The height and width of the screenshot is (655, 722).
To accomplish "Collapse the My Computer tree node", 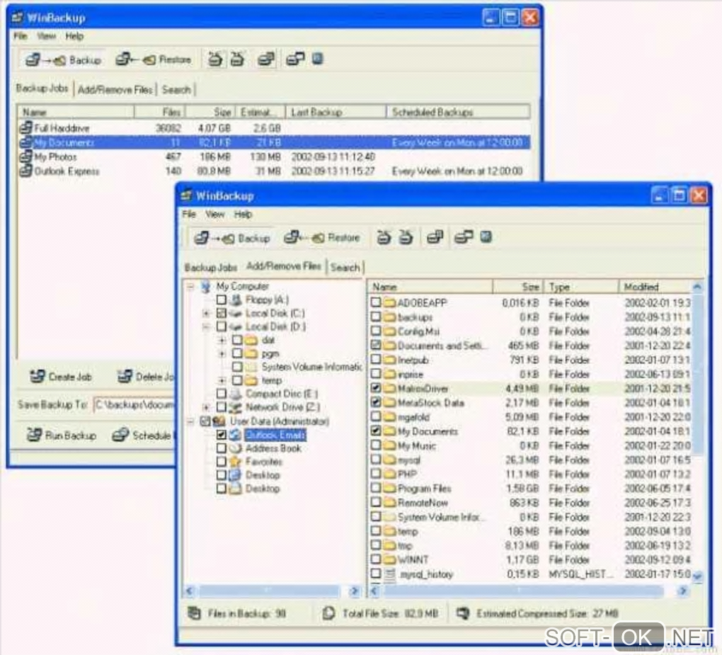I will click(x=190, y=287).
